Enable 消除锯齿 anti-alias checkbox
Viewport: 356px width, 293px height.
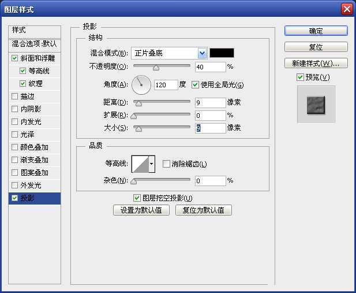pyautogui.click(x=166, y=164)
